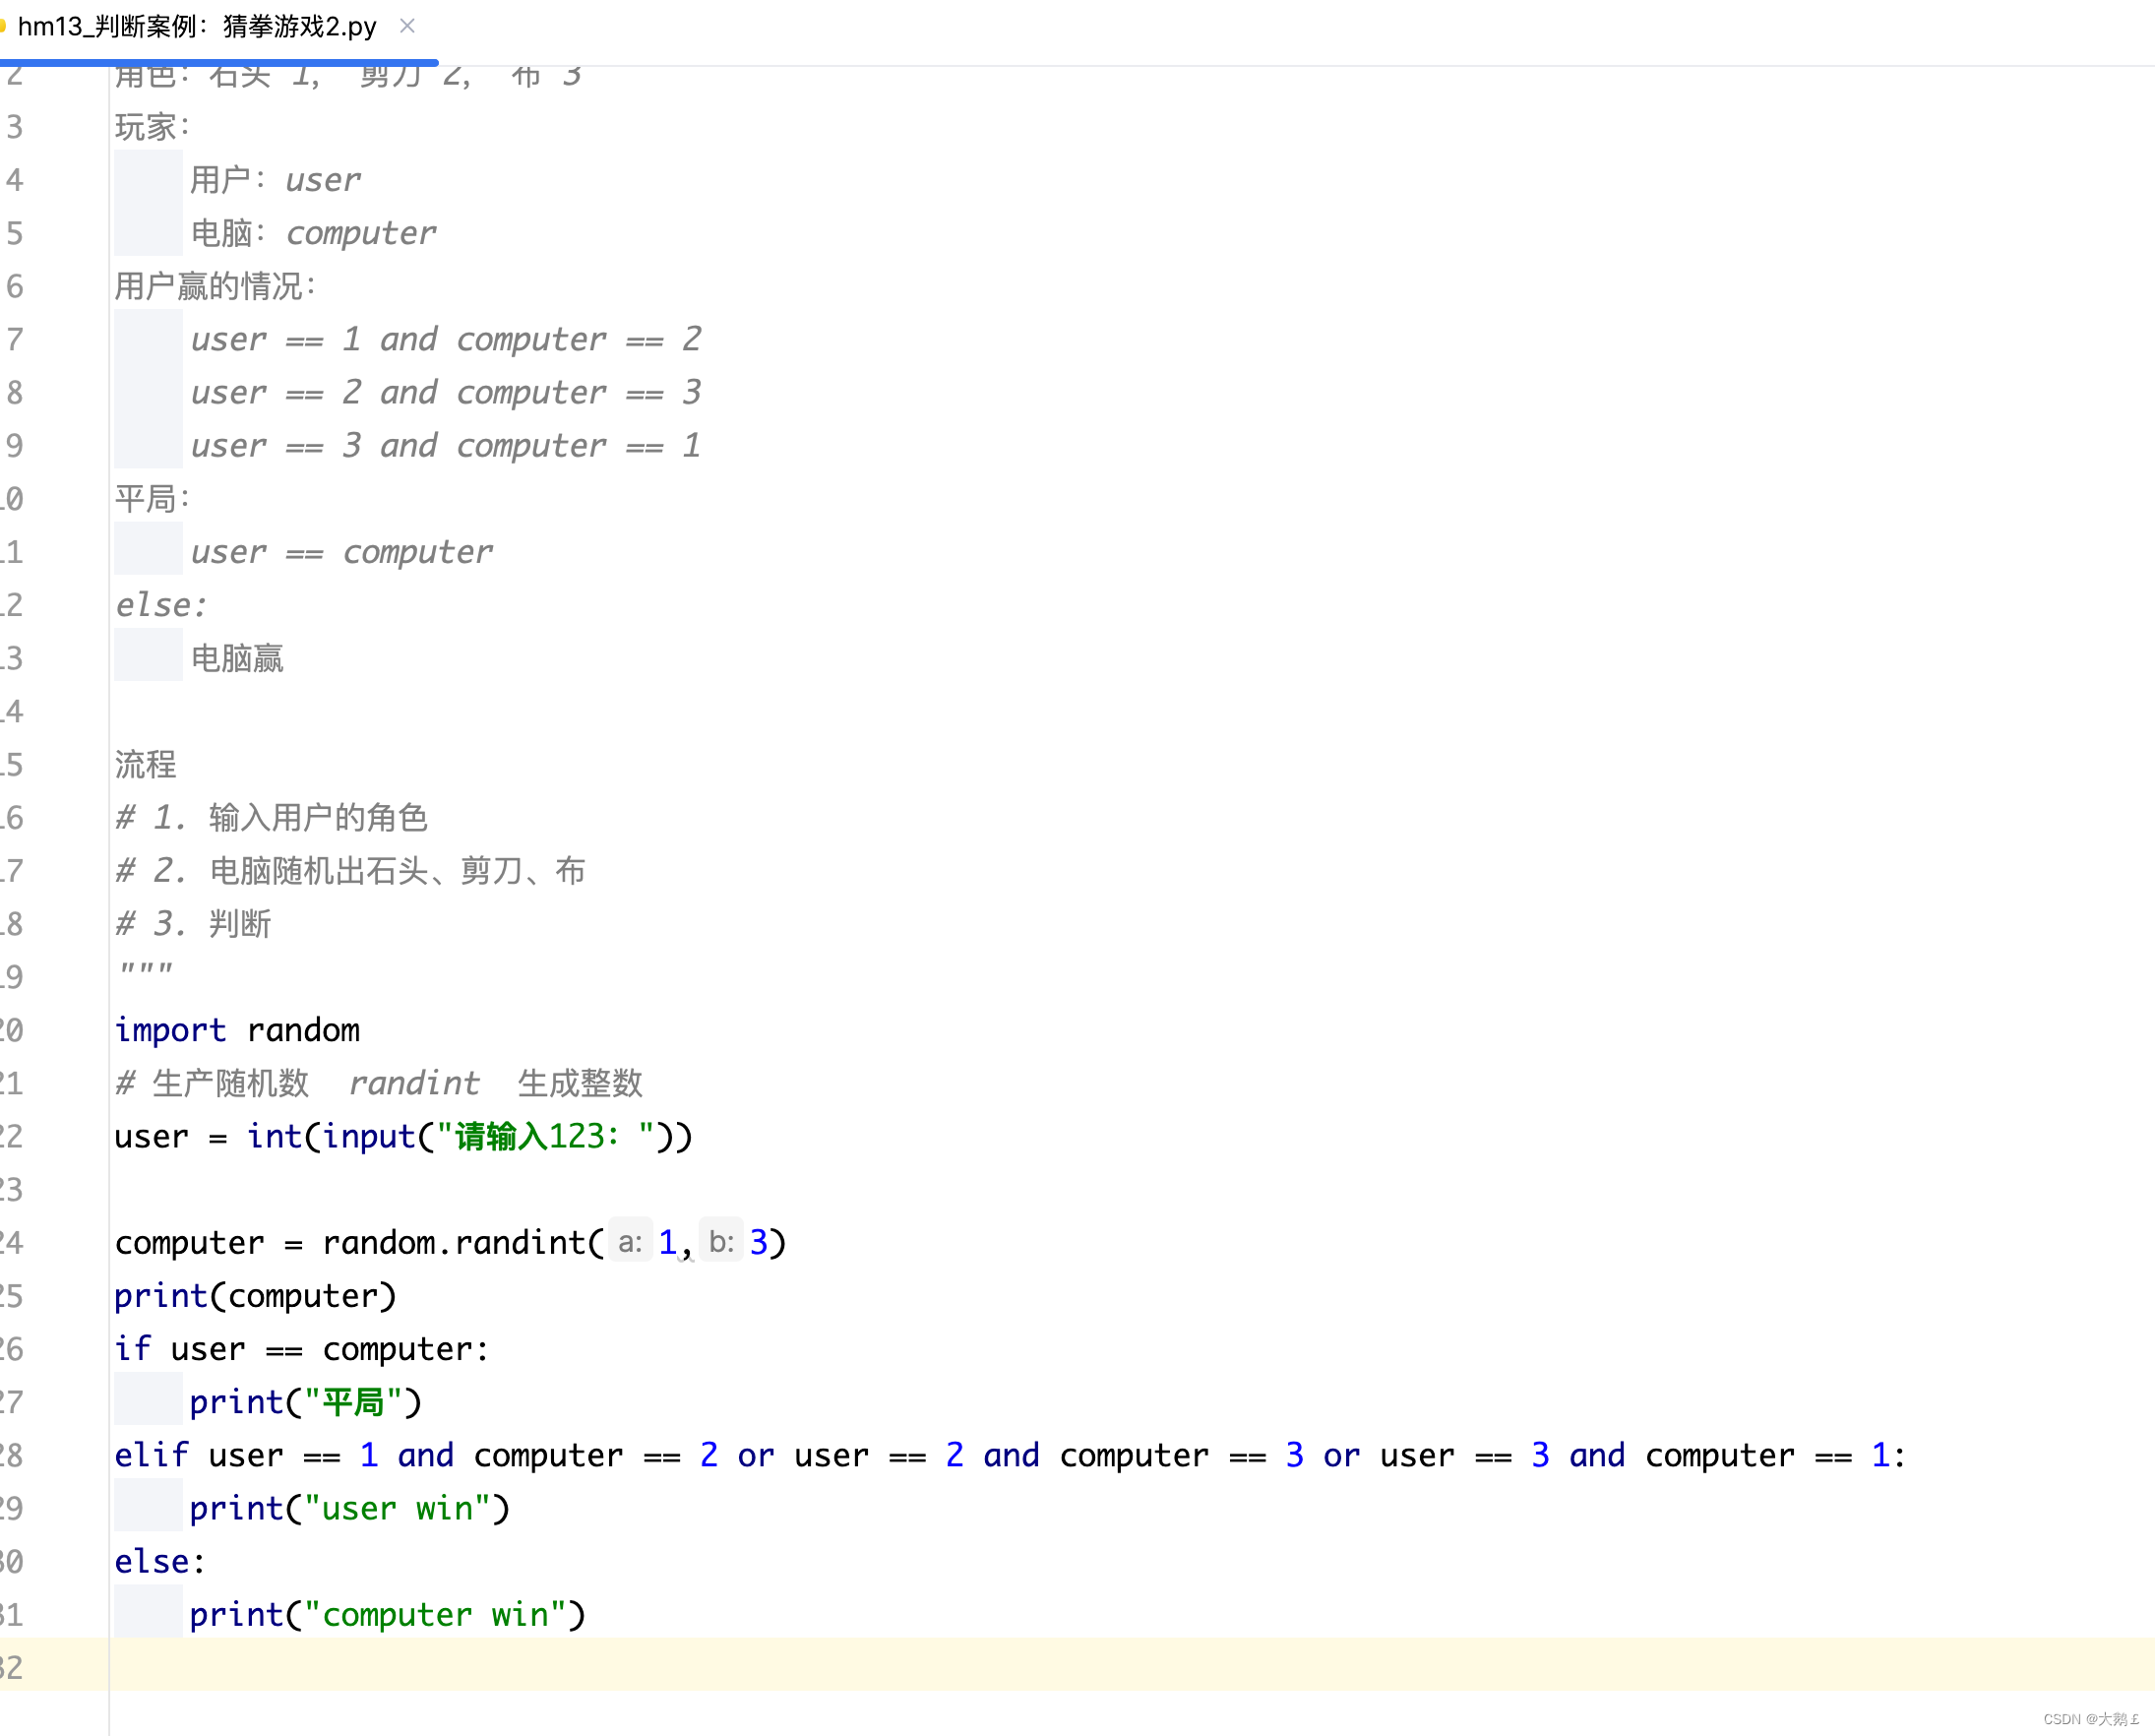Click the '用户: user' docstring line
The width and height of the screenshot is (2155, 1736).
(275, 180)
